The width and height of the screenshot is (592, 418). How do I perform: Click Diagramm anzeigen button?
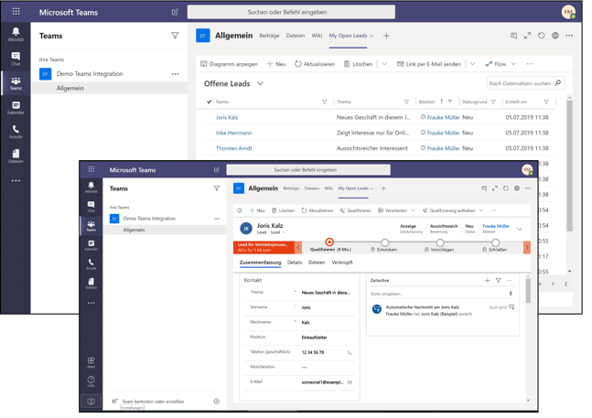click(229, 64)
